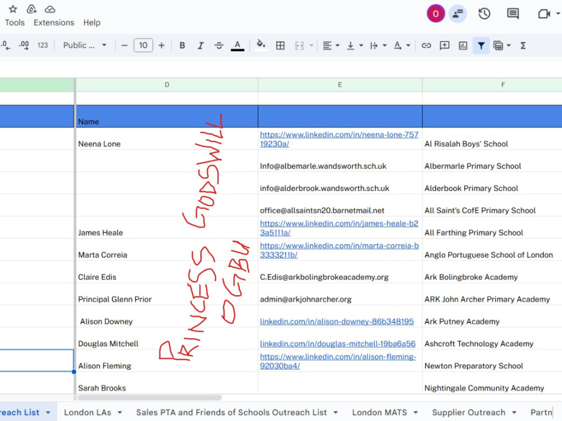Open Alison Downey's LinkedIn link
Image resolution: width=562 pixels, height=421 pixels.
(x=337, y=322)
